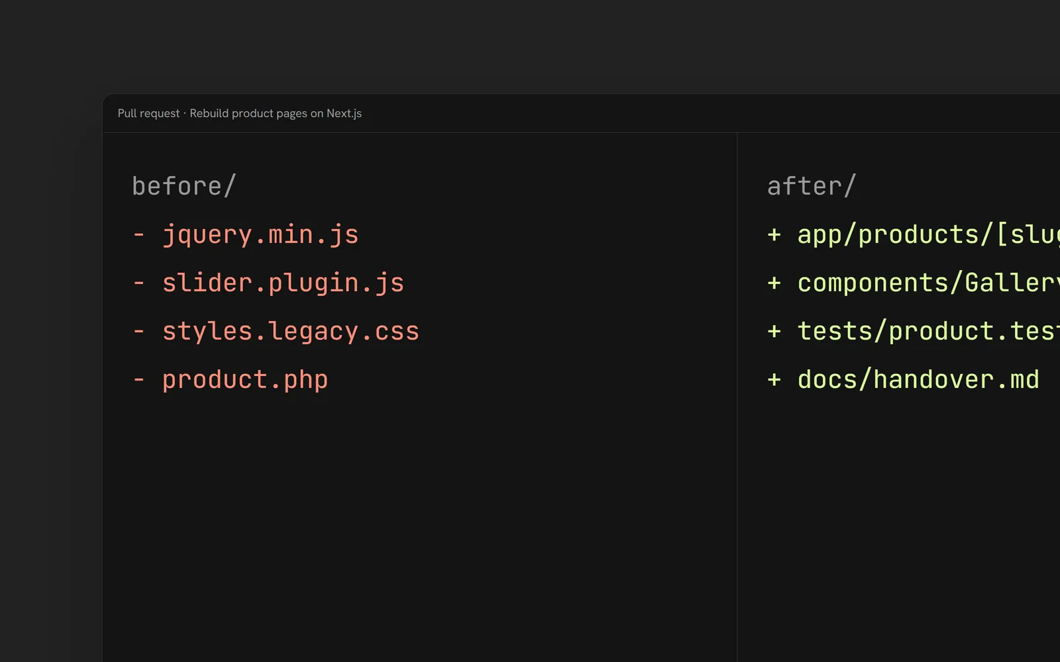This screenshot has height=662, width=1060.
Task: Click the added file docs/handover.md
Action: point(918,380)
